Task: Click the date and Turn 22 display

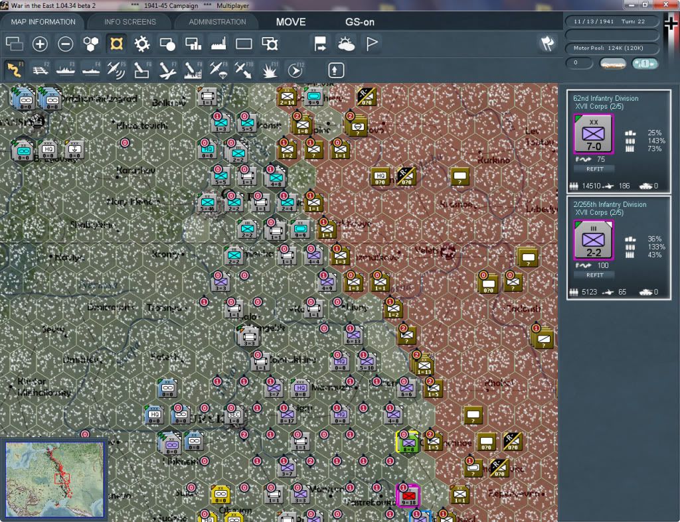Action: click(612, 21)
